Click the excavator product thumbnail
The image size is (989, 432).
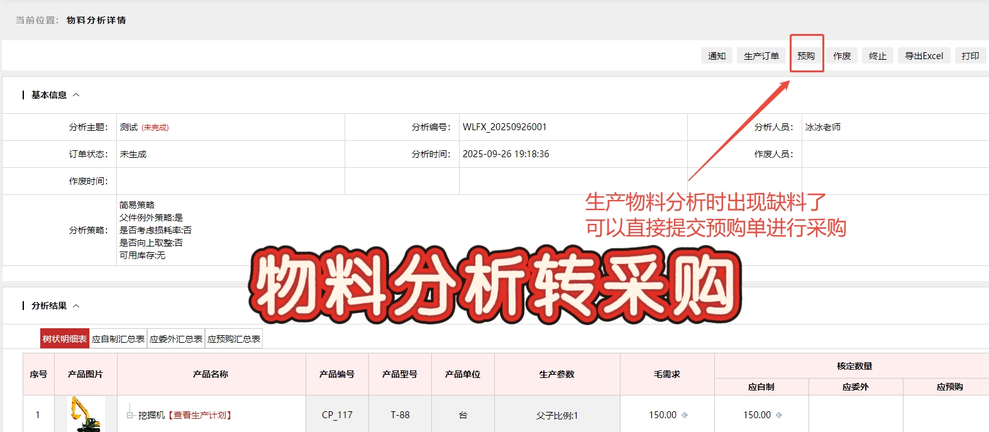[86, 414]
